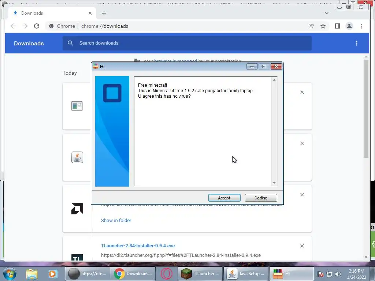This screenshot has height=281, width=375.
Task: Click the TLauncher download source URL
Action: click(181, 255)
